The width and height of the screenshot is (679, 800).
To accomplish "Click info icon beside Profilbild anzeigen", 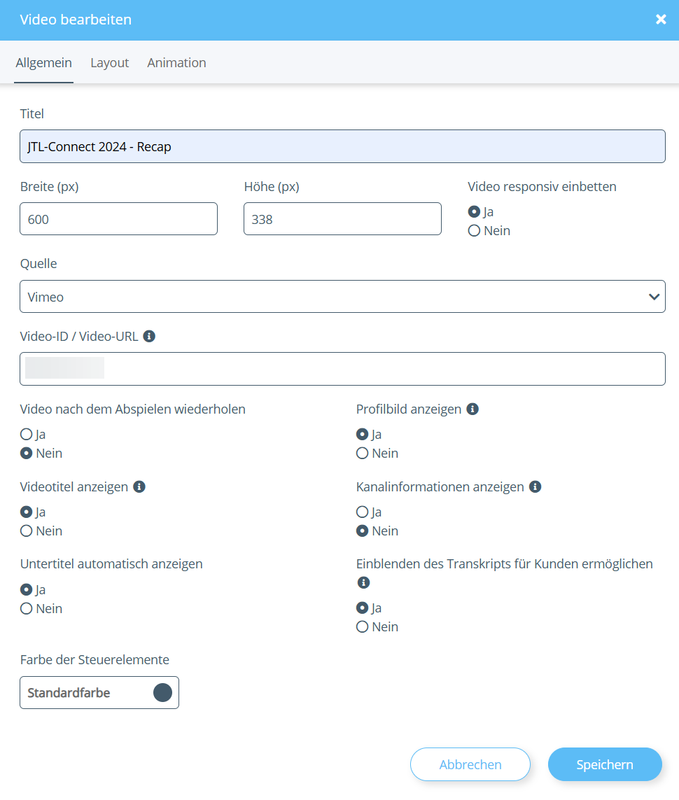I will (x=472, y=409).
